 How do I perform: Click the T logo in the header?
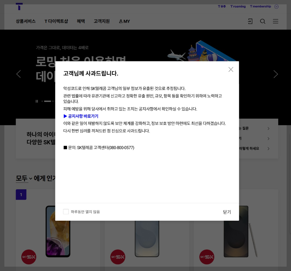(x=19, y=6)
